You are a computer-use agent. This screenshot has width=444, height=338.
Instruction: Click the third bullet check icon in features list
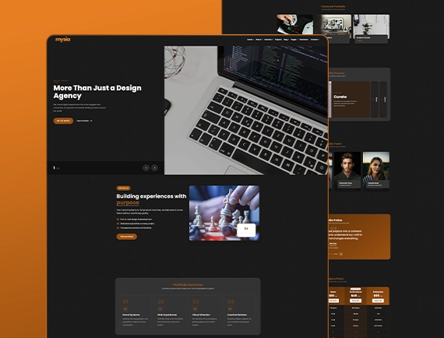tap(118, 228)
